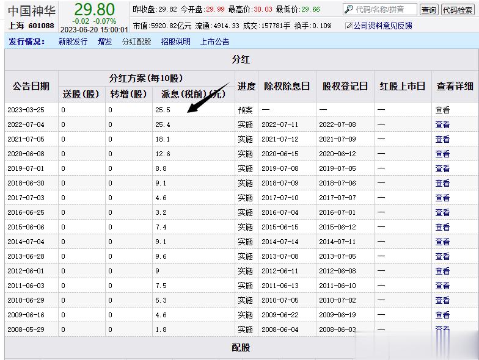
Task: Click the 公告日期 column header
Action: (31, 87)
